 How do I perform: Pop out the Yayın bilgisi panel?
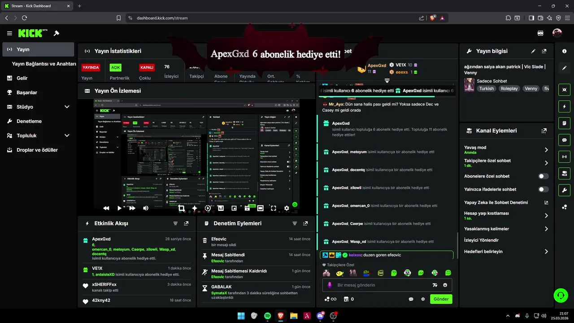tap(544, 51)
